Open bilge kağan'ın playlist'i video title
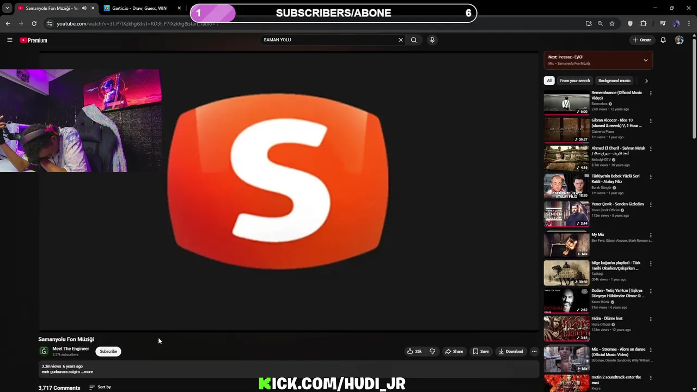697x392 pixels. coord(616,266)
